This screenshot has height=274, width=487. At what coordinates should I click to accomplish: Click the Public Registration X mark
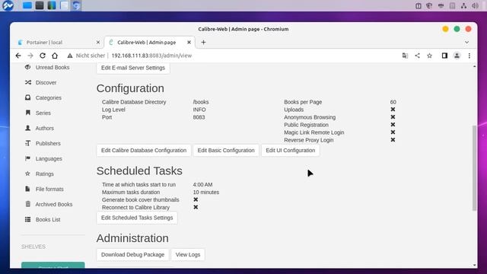tap(393, 125)
